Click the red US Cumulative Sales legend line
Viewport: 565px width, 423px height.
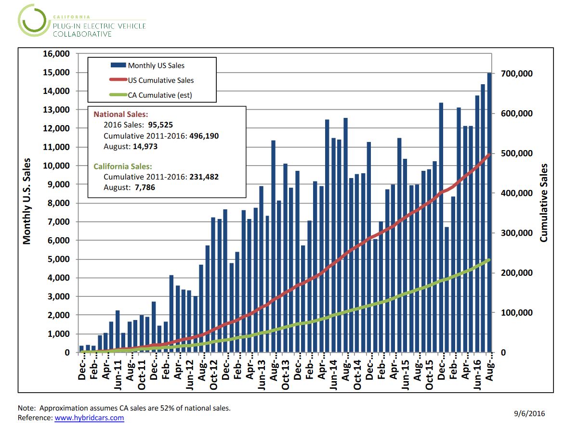(118, 80)
